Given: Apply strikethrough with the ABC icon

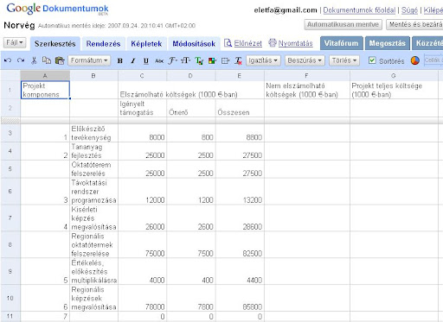Looking at the screenshot, I should (159, 60).
